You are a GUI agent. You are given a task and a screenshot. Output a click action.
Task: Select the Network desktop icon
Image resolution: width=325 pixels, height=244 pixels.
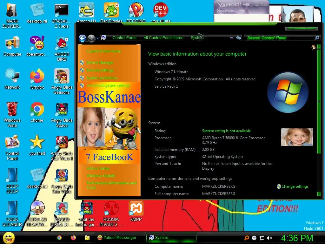click(x=12, y=79)
